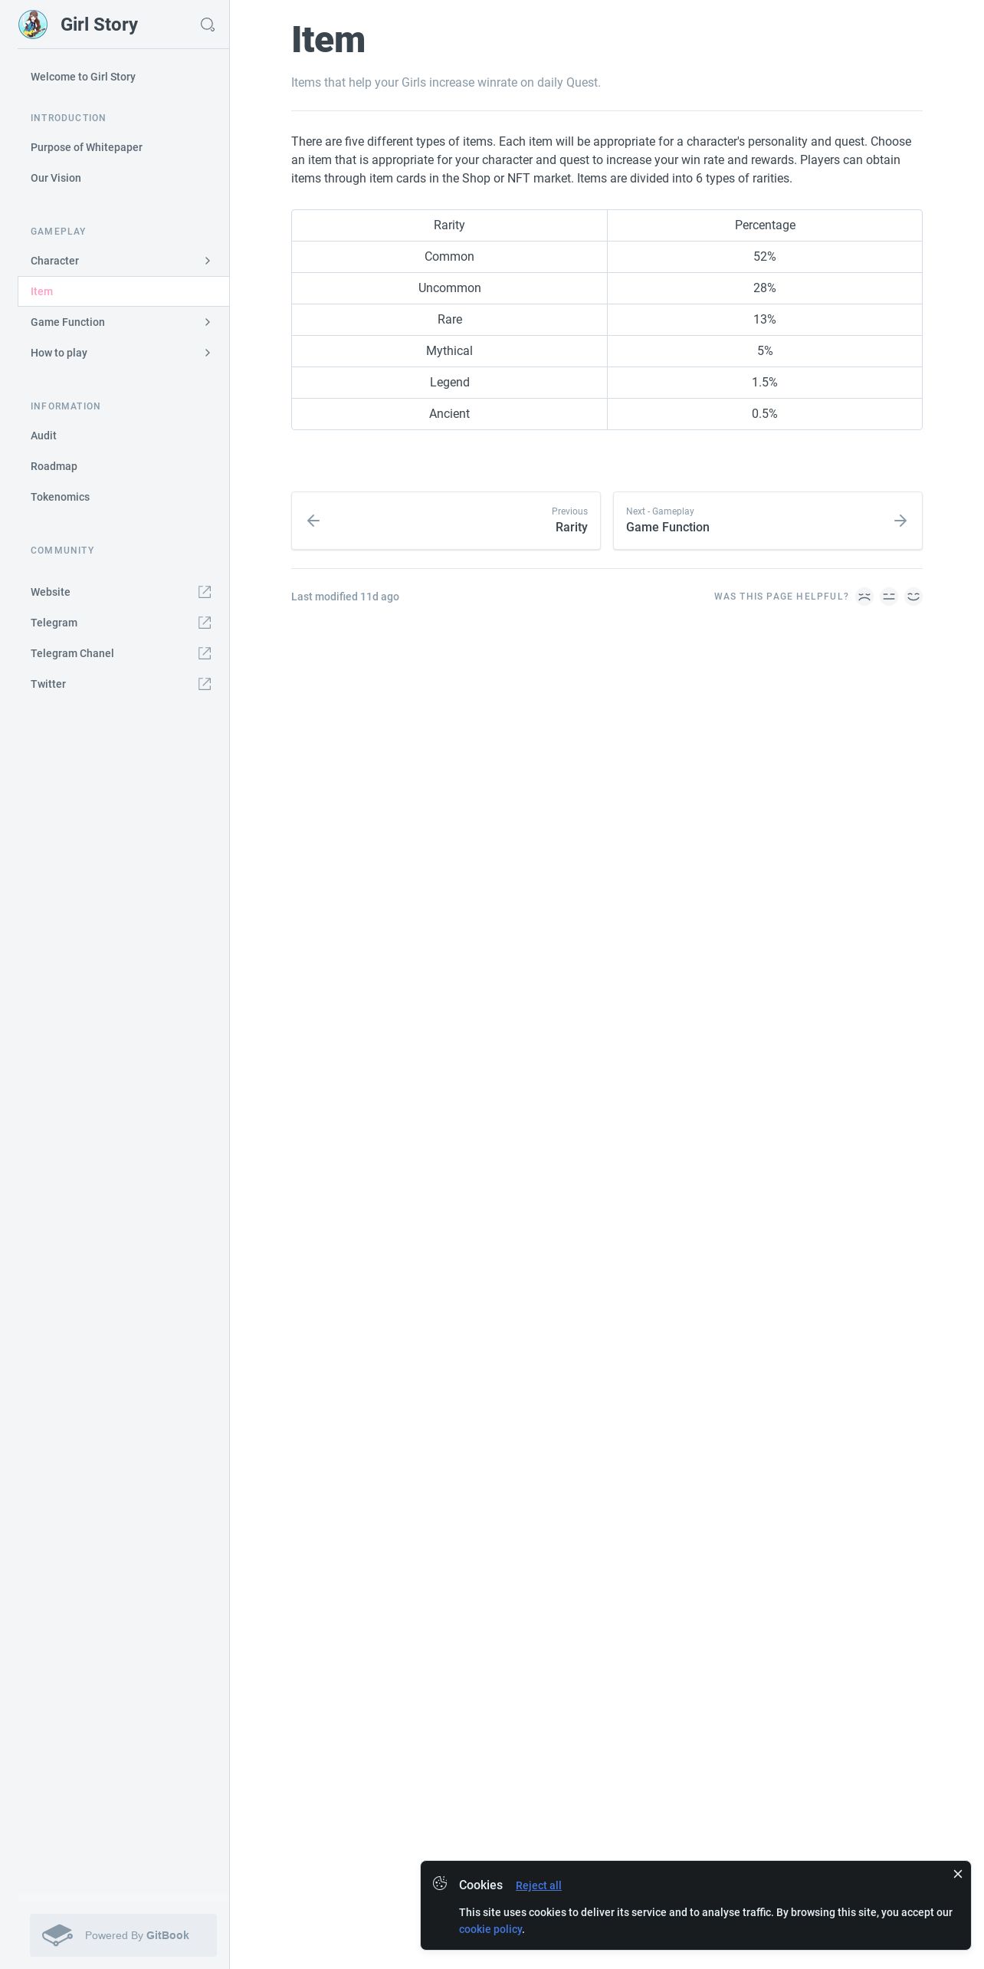
Task: Click the cookie icon in banner
Action: coord(440,1883)
